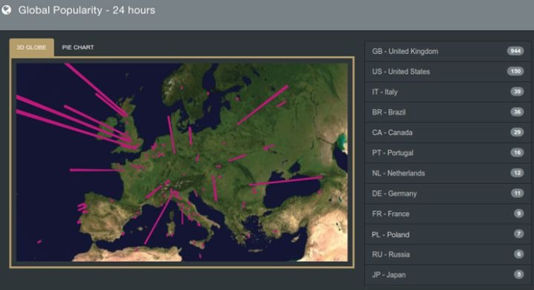534x290 pixels.
Task: Select the RU - Russia entry
Action: click(x=448, y=254)
